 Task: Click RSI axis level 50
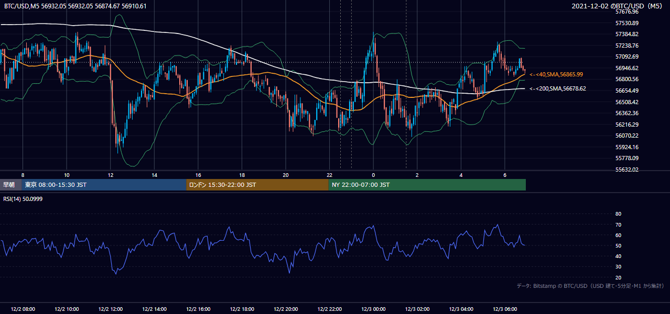618,245
